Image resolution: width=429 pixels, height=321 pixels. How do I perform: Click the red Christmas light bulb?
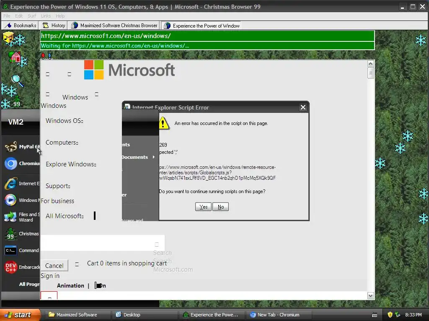point(43,56)
